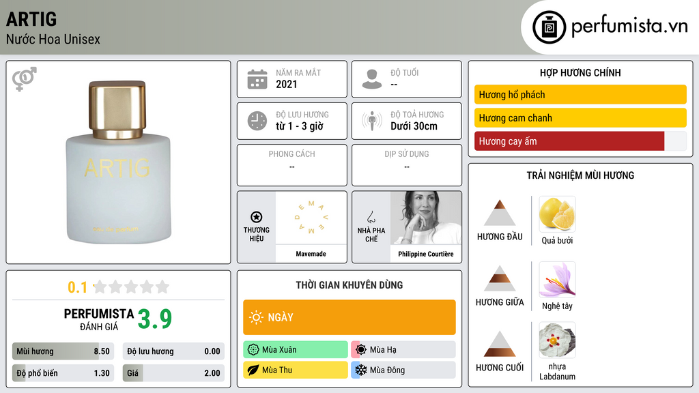Click the flower icon for Mùa Xuân

pyautogui.click(x=253, y=350)
